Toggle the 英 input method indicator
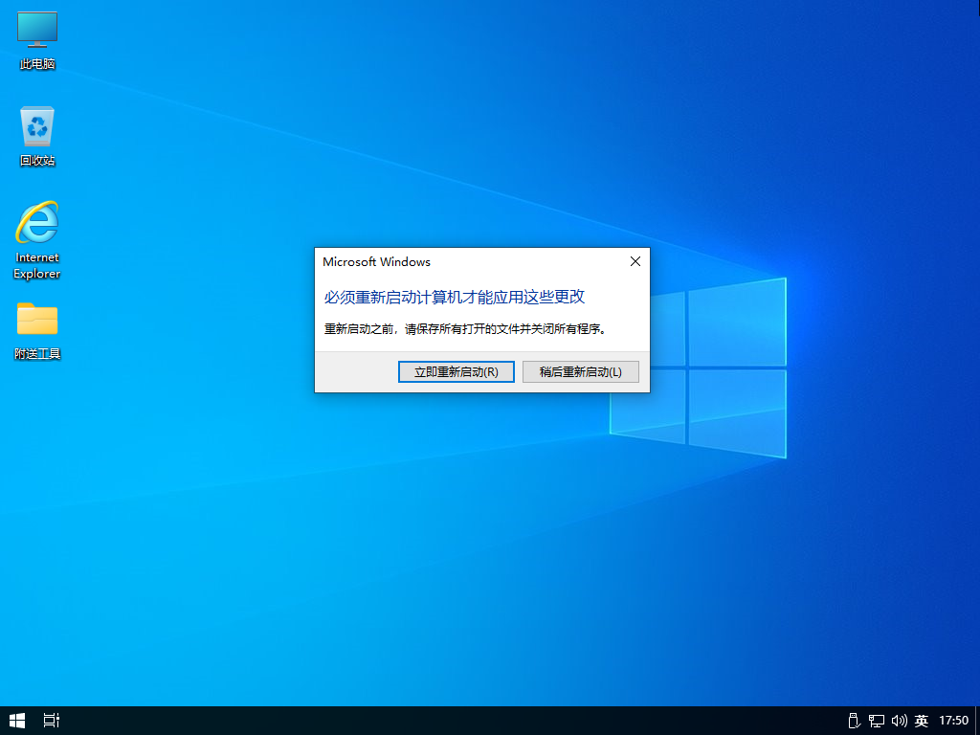The height and width of the screenshot is (735, 980). click(922, 720)
